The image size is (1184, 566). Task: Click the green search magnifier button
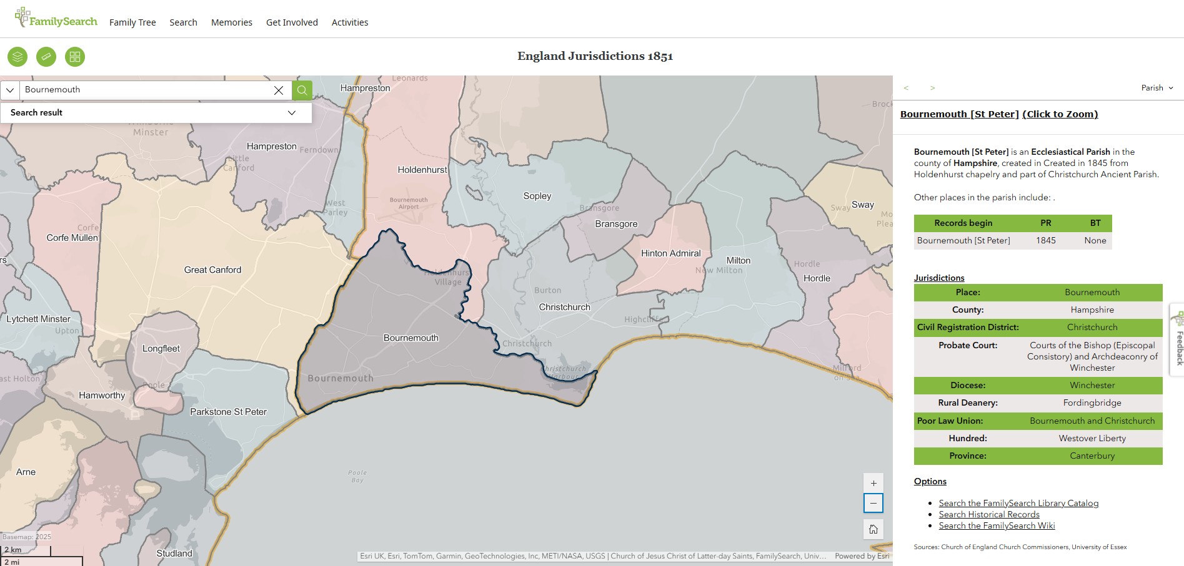(x=302, y=90)
